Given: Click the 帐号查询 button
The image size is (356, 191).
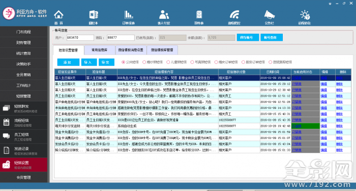Looking at the screenshot, I should pos(272,37).
